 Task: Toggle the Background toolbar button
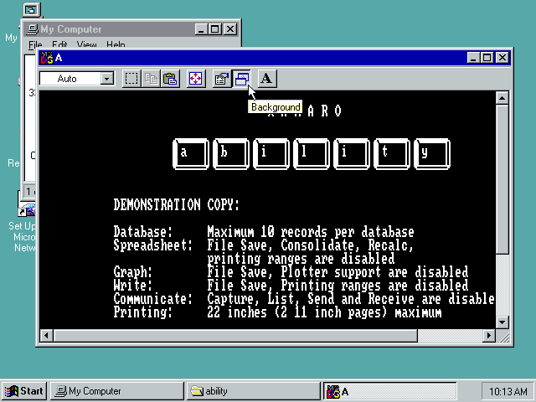(x=242, y=79)
